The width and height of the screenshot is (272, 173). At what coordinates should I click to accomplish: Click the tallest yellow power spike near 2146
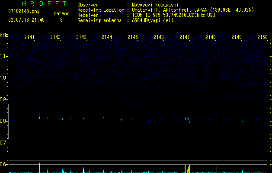point(162,168)
